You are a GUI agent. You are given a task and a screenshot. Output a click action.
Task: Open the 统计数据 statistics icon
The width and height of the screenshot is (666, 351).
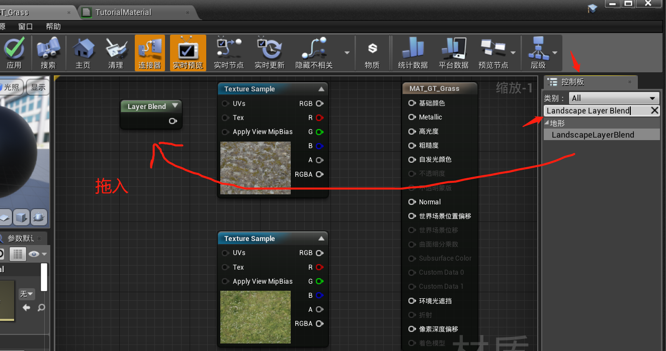411,53
